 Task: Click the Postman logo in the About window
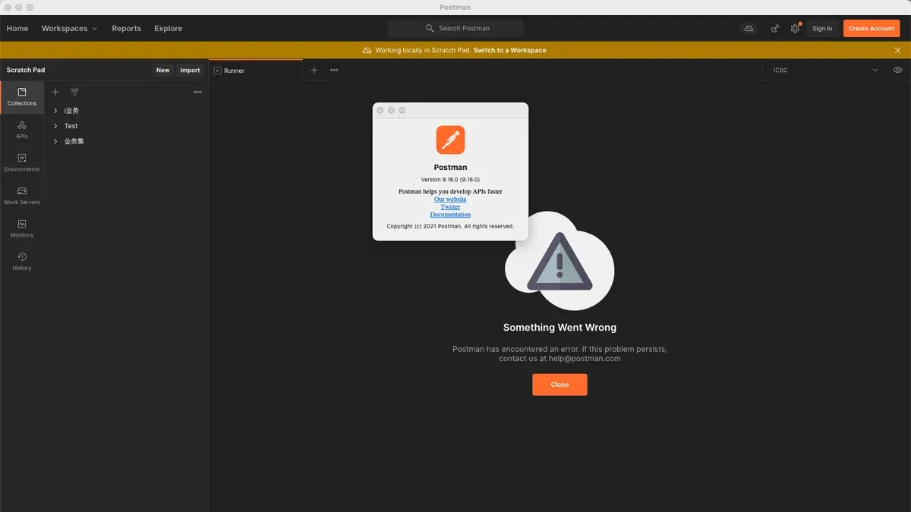coord(450,140)
